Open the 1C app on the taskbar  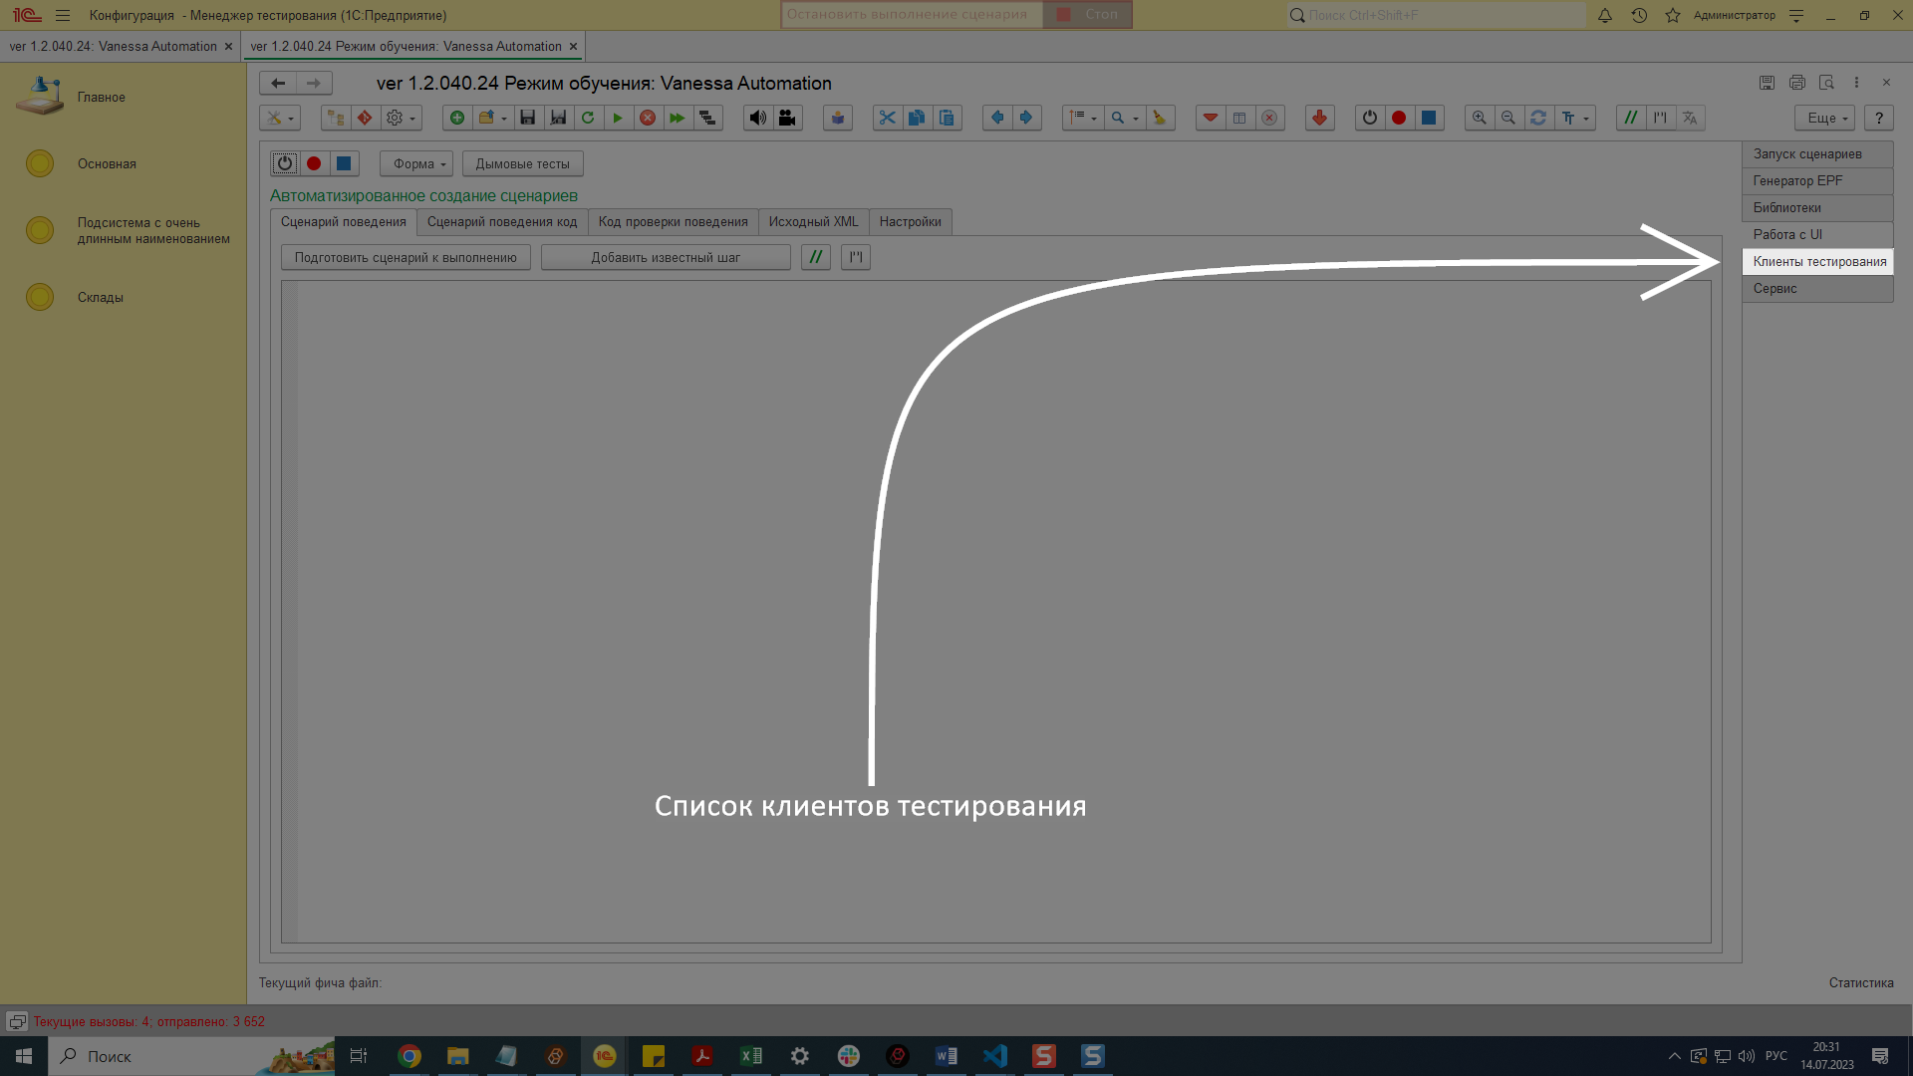click(605, 1056)
